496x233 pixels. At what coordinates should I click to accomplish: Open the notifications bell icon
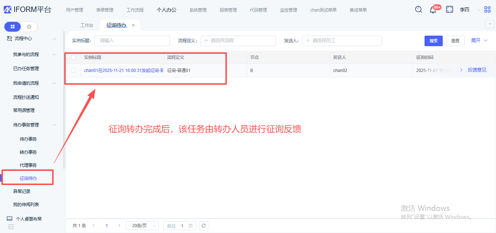pos(433,10)
